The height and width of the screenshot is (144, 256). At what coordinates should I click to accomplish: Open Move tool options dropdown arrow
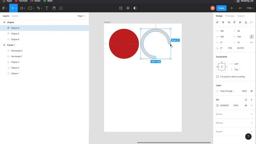tap(16, 8)
